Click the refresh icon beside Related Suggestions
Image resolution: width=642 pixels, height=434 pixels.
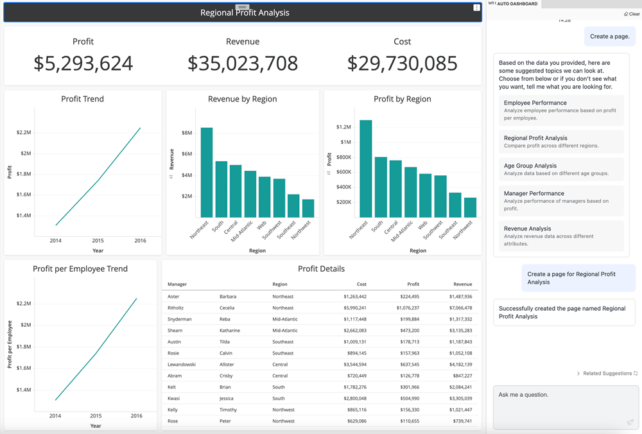click(636, 374)
